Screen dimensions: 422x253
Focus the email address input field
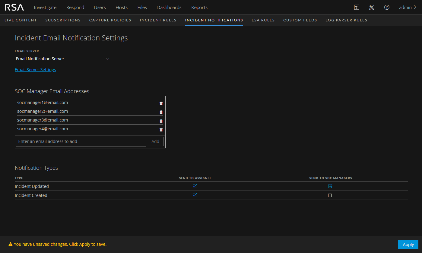pyautogui.click(x=81, y=141)
